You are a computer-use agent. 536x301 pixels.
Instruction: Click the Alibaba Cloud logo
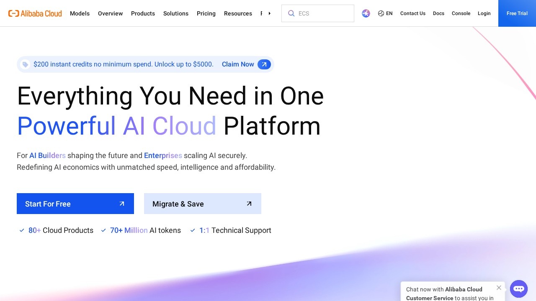click(x=35, y=13)
